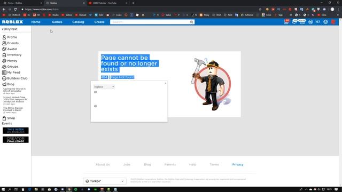Click the red alert icon in the navbar
Viewport: 342px width, 192px height.
coord(333,22)
